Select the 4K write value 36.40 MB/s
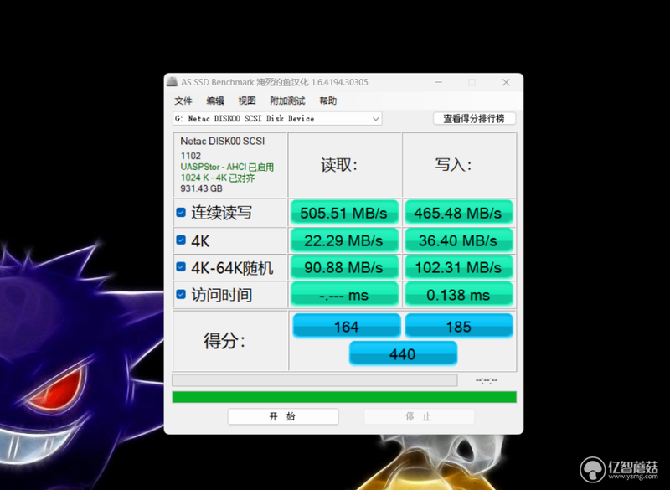 [458, 240]
